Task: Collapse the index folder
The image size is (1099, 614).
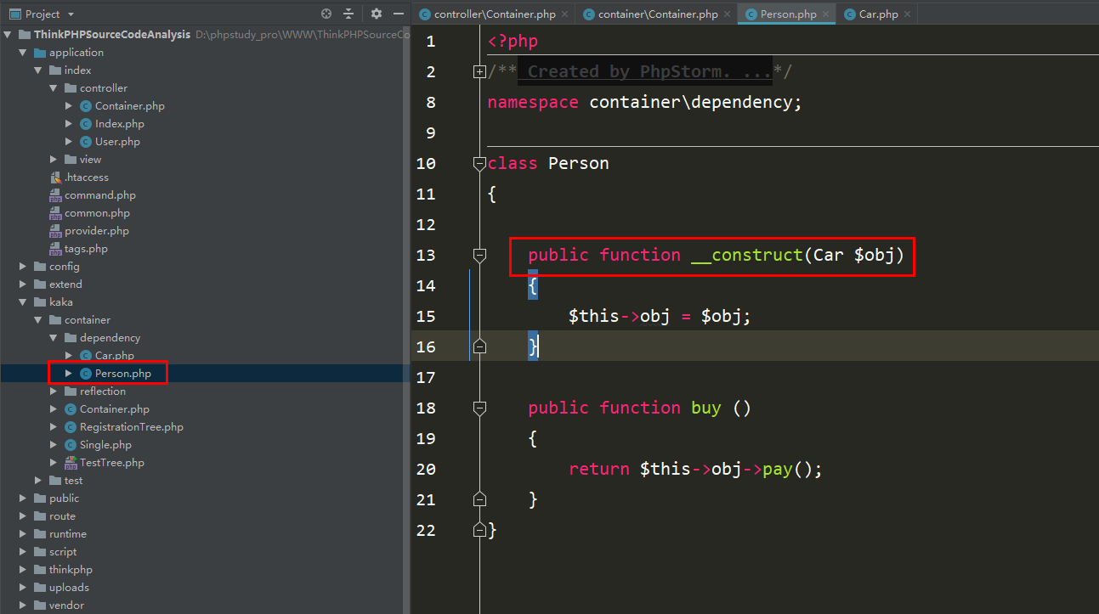Action: [38, 70]
